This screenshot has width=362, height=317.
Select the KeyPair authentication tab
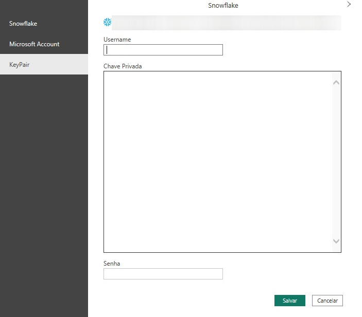[44, 64]
